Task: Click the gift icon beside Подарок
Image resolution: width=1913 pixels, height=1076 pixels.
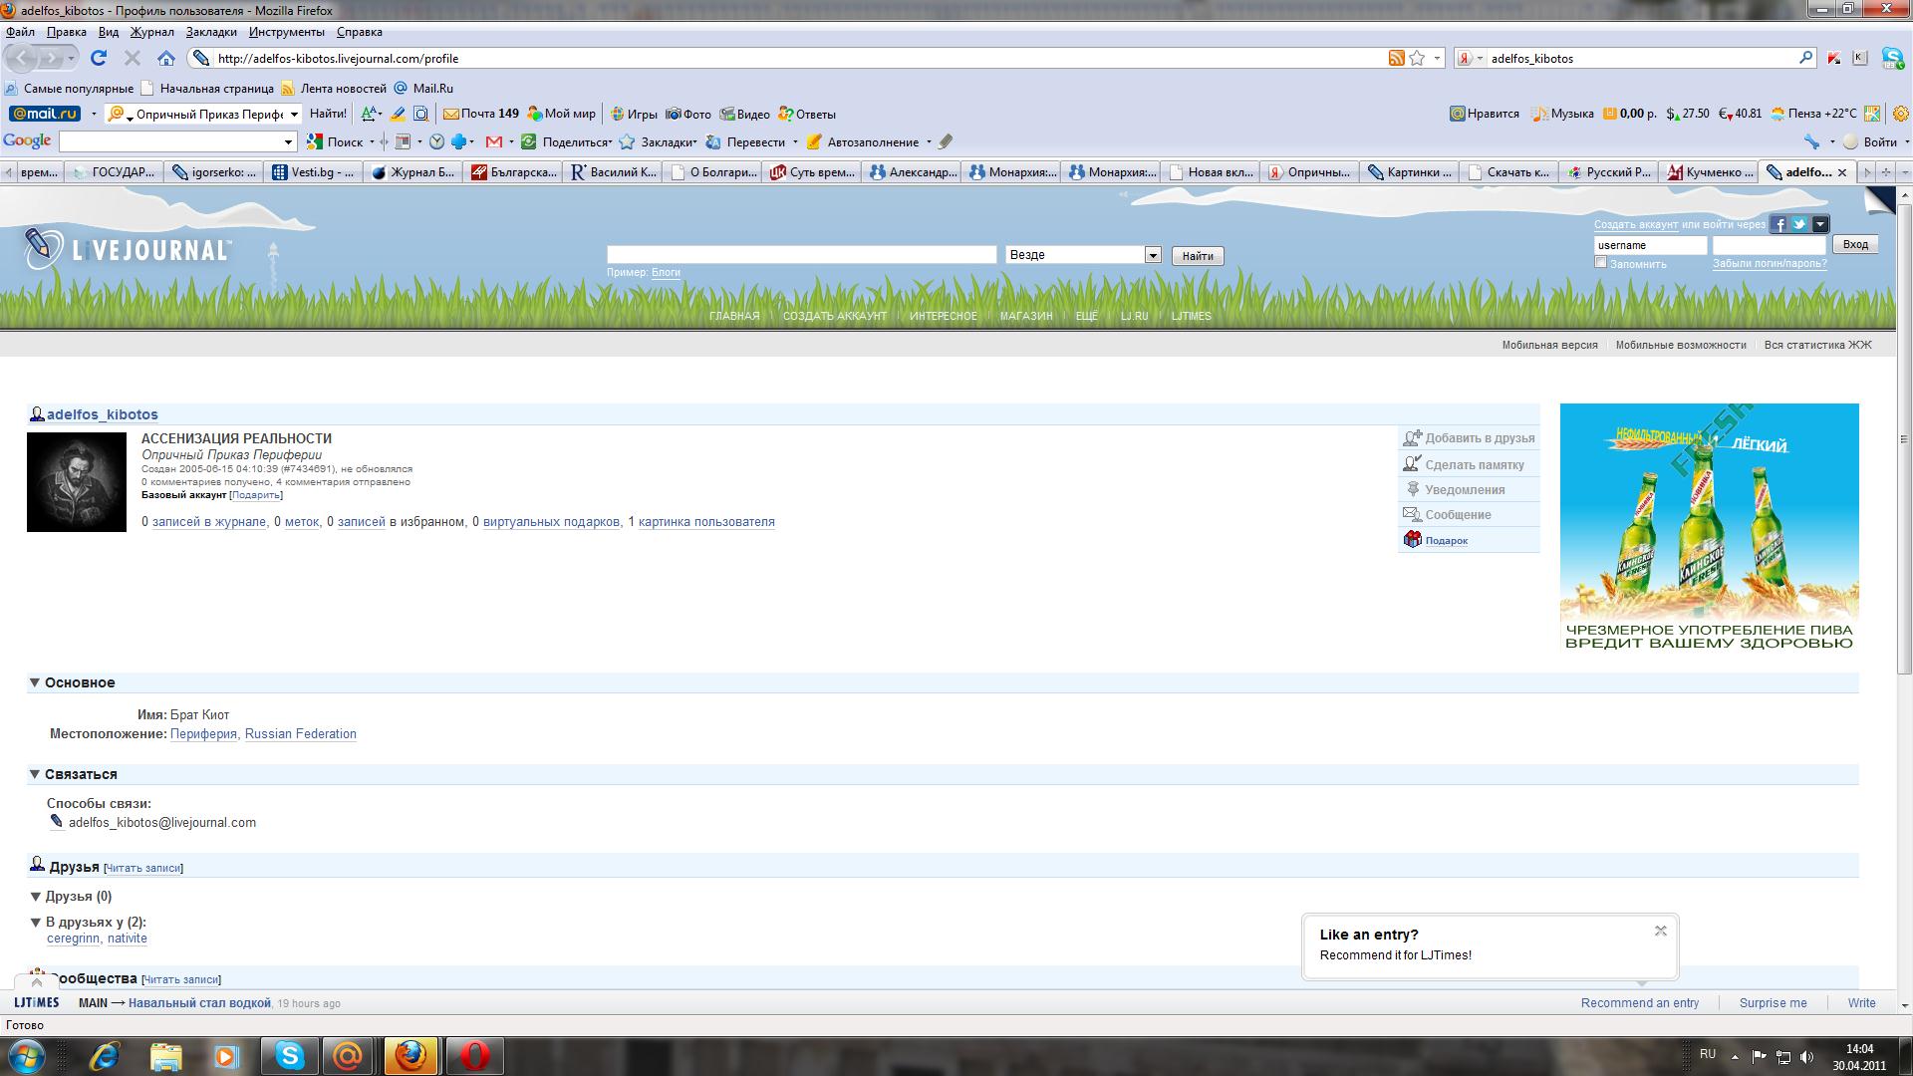Action: point(1412,540)
